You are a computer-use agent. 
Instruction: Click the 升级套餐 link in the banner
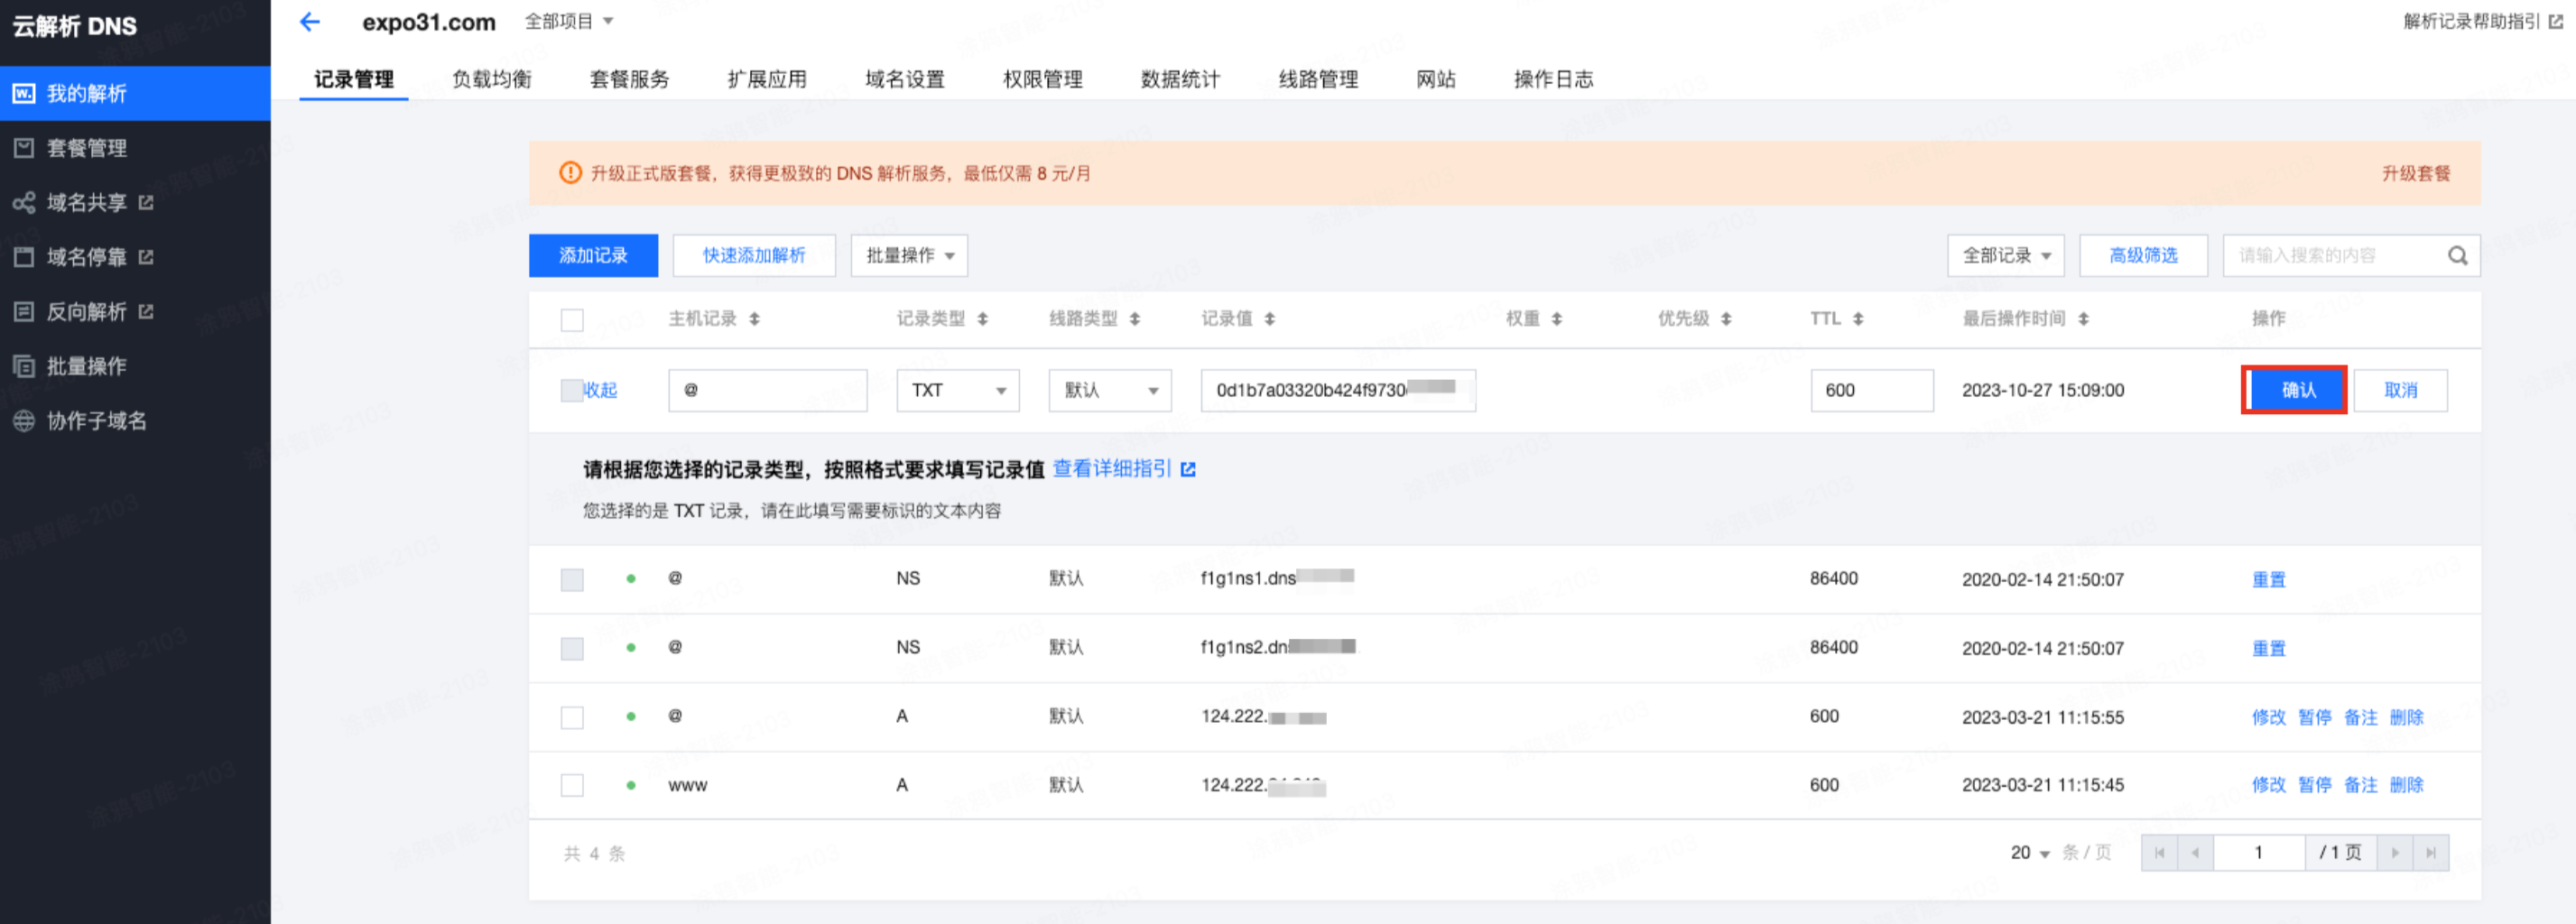point(2416,173)
